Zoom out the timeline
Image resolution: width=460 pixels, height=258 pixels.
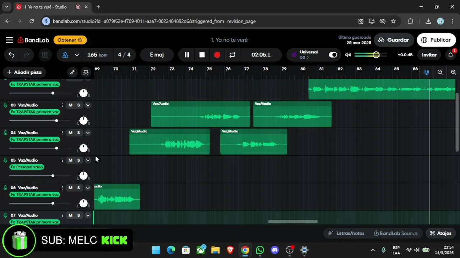click(440, 72)
